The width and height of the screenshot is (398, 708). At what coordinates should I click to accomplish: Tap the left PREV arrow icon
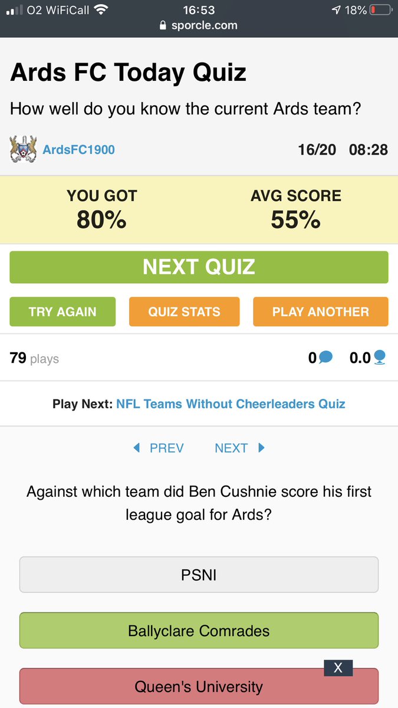click(x=137, y=448)
